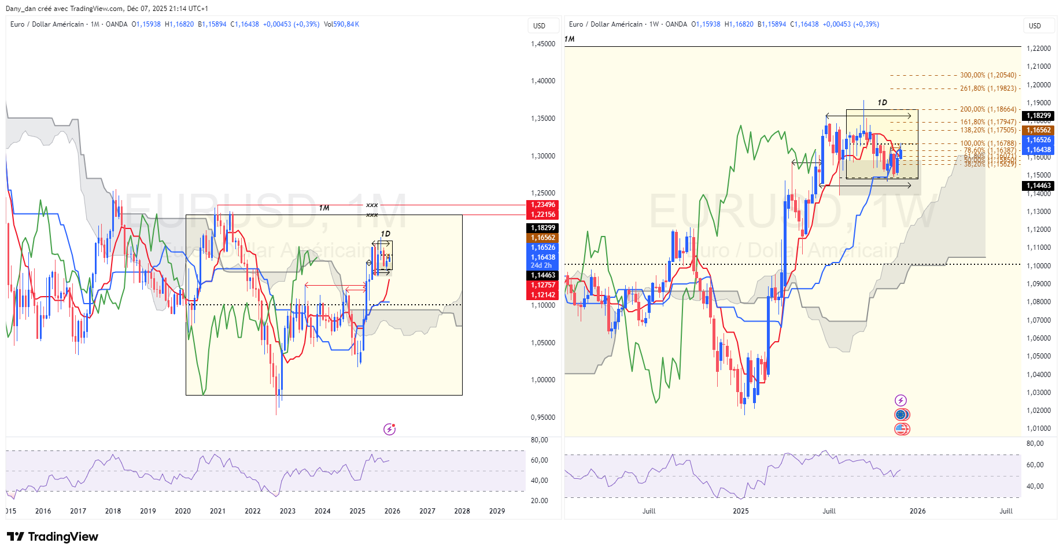Select the '+0,00453 (+0,39%)' change on monthly chart header
Viewport: 1063px width, 554px height.
point(291,24)
